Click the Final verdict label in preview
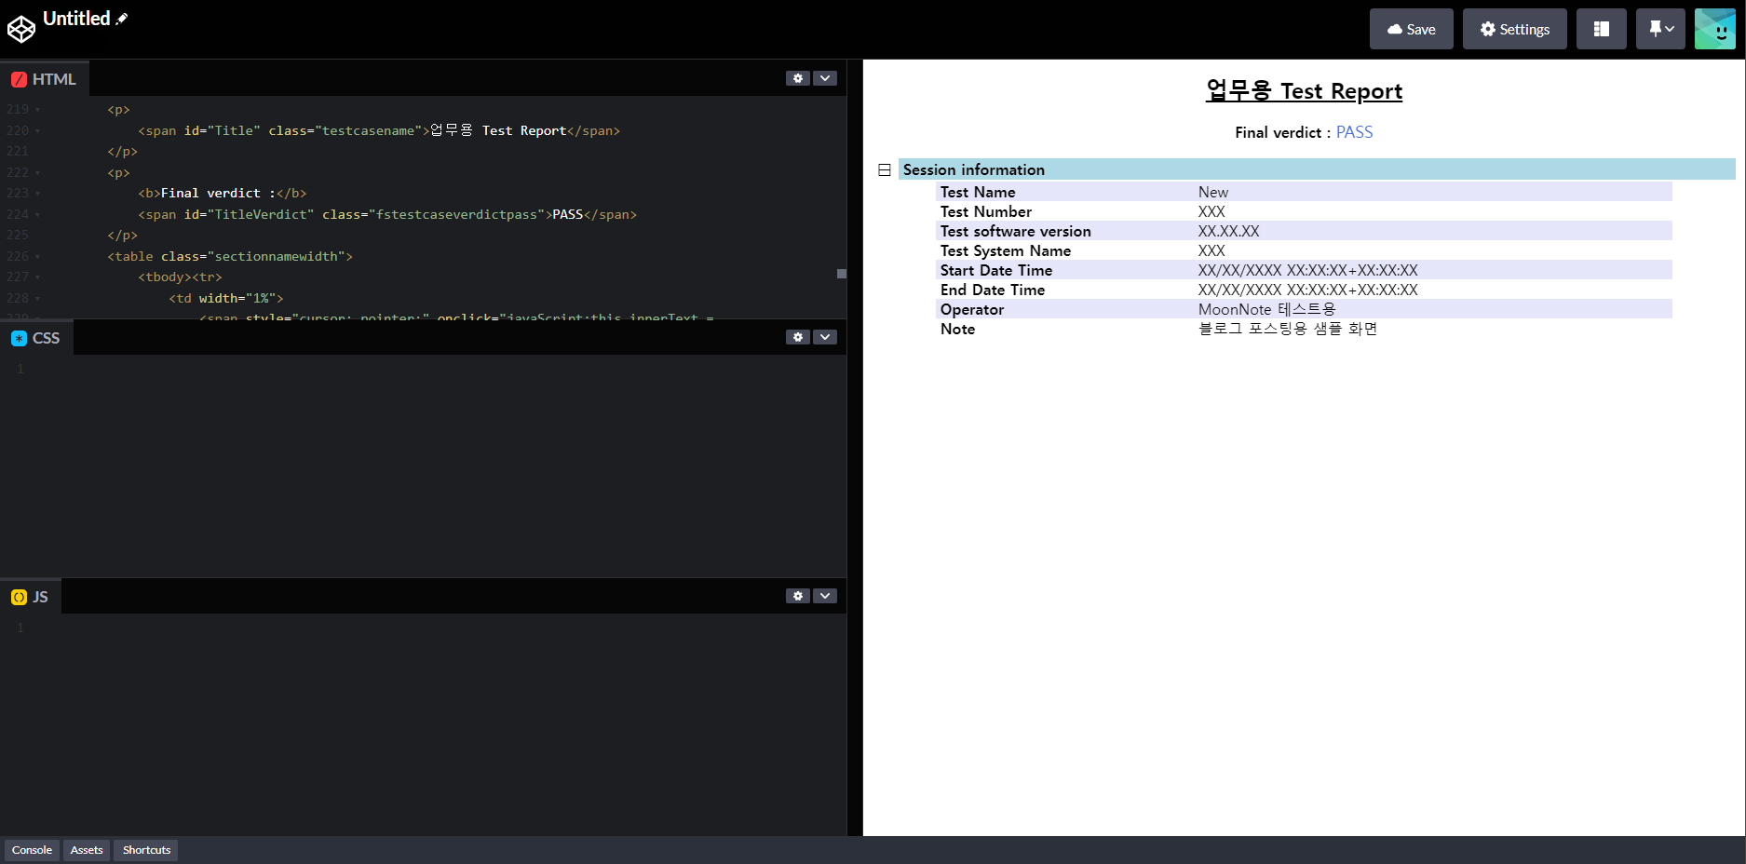This screenshot has height=864, width=1746. click(x=1282, y=132)
